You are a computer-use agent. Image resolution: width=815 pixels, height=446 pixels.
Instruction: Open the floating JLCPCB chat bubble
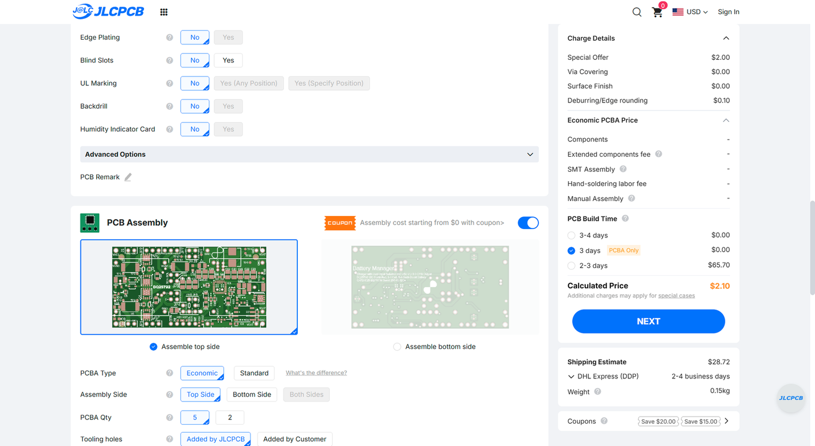(791, 398)
